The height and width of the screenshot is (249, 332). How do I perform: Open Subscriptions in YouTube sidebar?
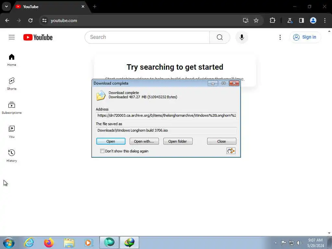pyautogui.click(x=12, y=108)
